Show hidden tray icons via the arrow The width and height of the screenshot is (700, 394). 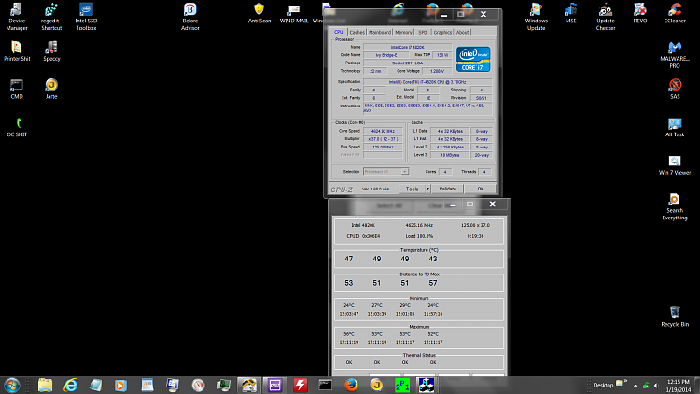pyautogui.click(x=635, y=386)
